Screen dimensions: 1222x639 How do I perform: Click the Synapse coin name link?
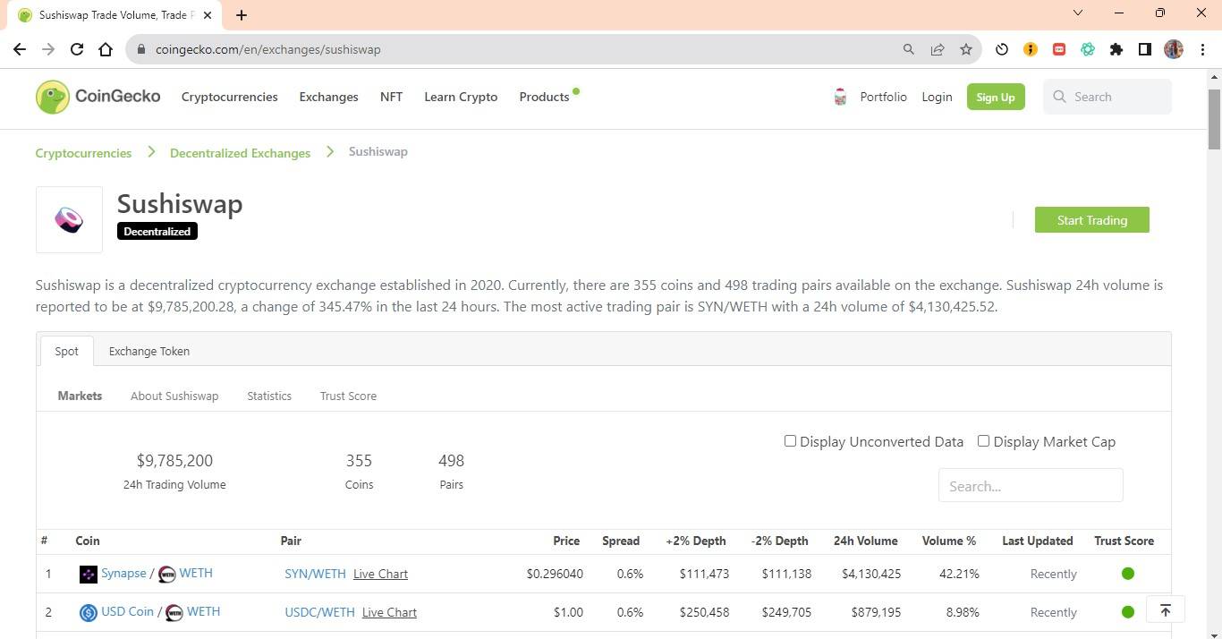tap(123, 573)
